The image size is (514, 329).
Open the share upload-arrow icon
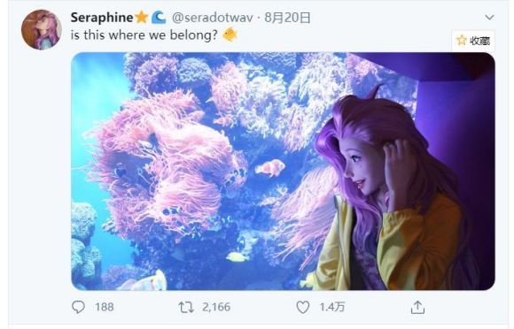[417, 308]
